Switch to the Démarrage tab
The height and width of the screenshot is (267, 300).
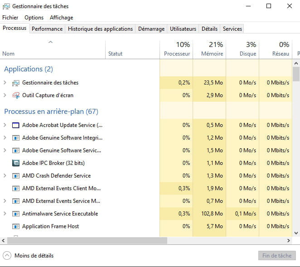151,29
